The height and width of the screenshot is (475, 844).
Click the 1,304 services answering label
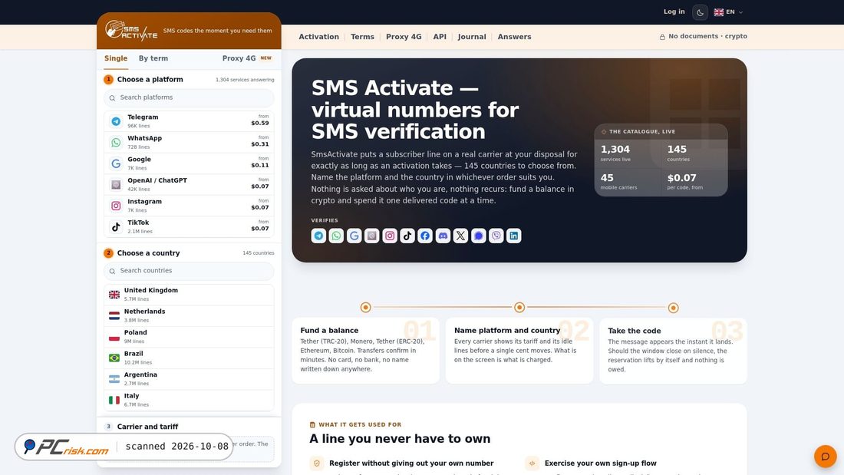[x=245, y=80]
